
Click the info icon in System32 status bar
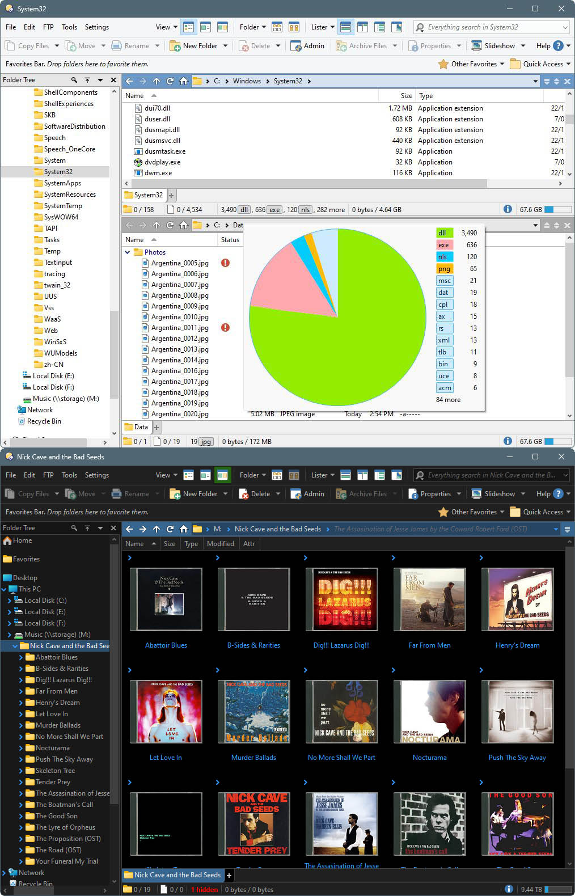[508, 209]
